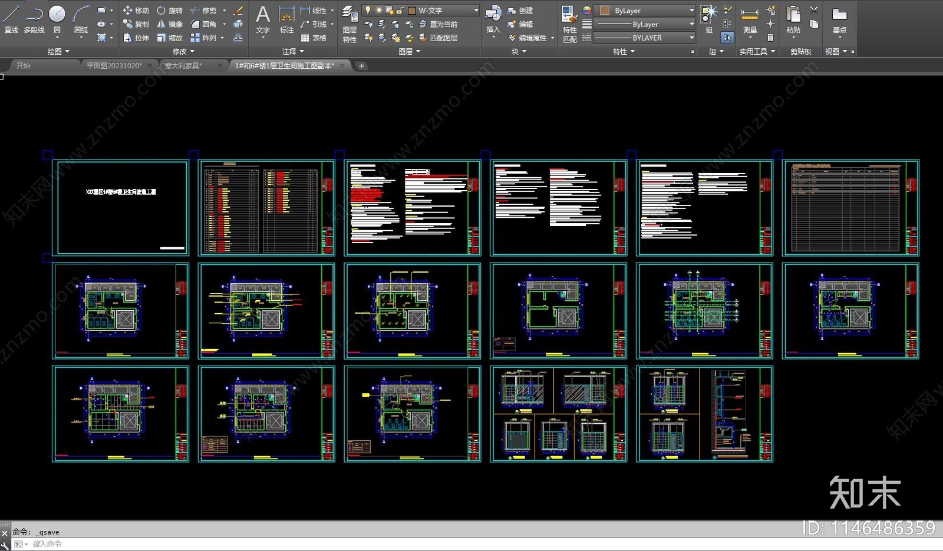This screenshot has height=551, width=943.
Task: Click the Array (阵列) tool
Action: pyautogui.click(x=203, y=38)
